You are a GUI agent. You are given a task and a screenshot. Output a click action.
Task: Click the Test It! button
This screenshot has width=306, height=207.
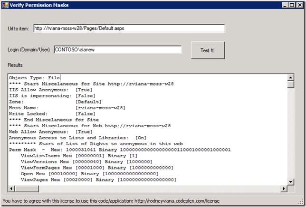[208, 50]
